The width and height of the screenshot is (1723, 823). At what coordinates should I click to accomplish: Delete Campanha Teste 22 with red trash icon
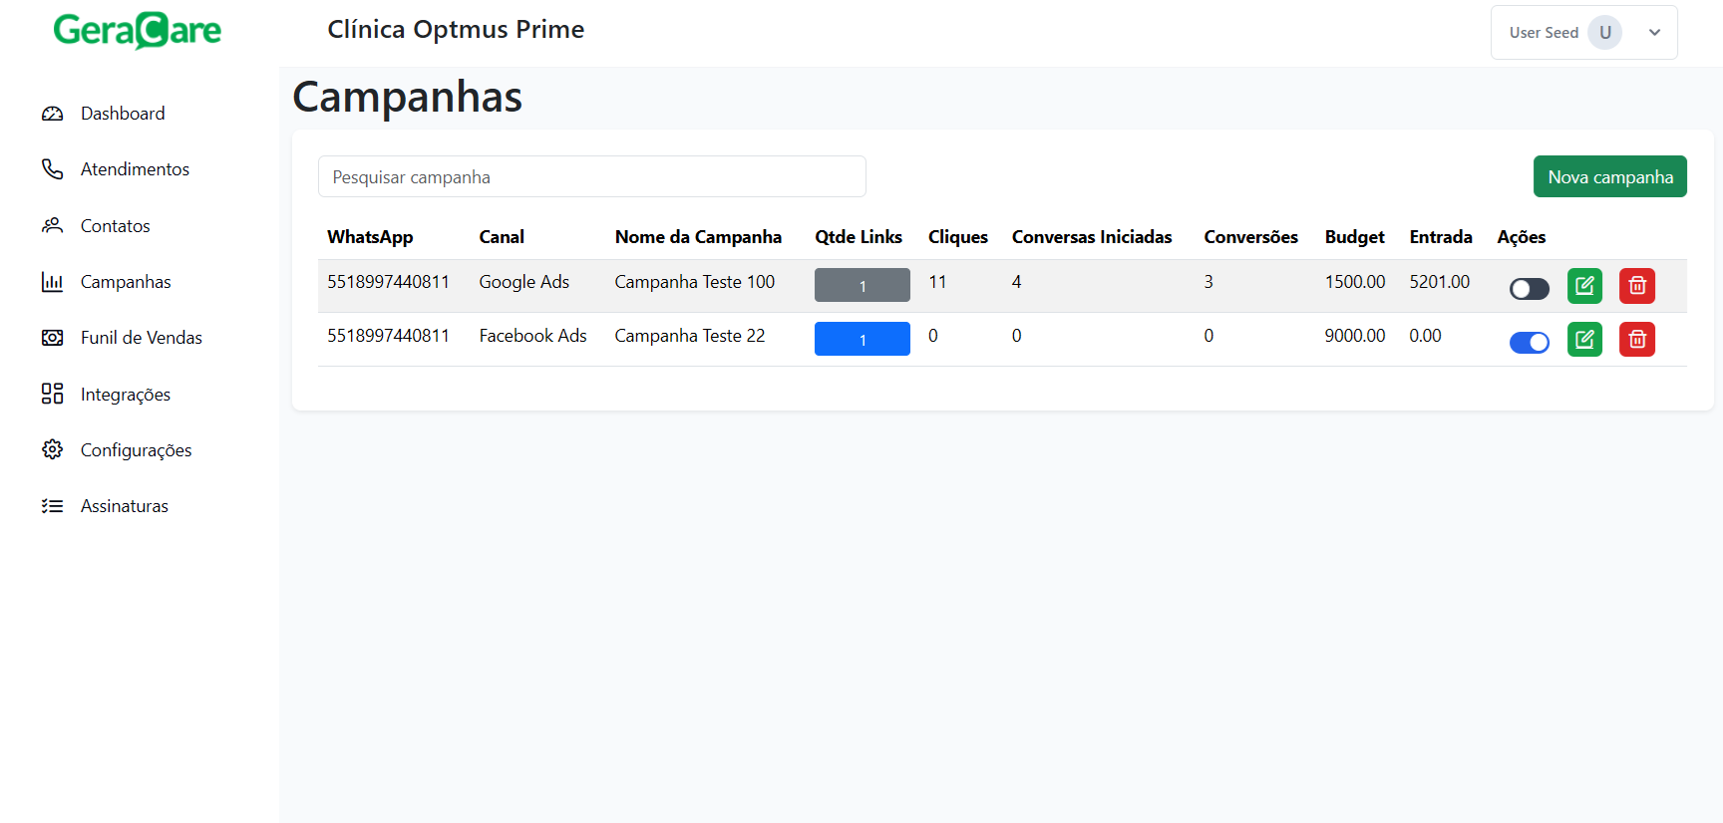click(1636, 340)
